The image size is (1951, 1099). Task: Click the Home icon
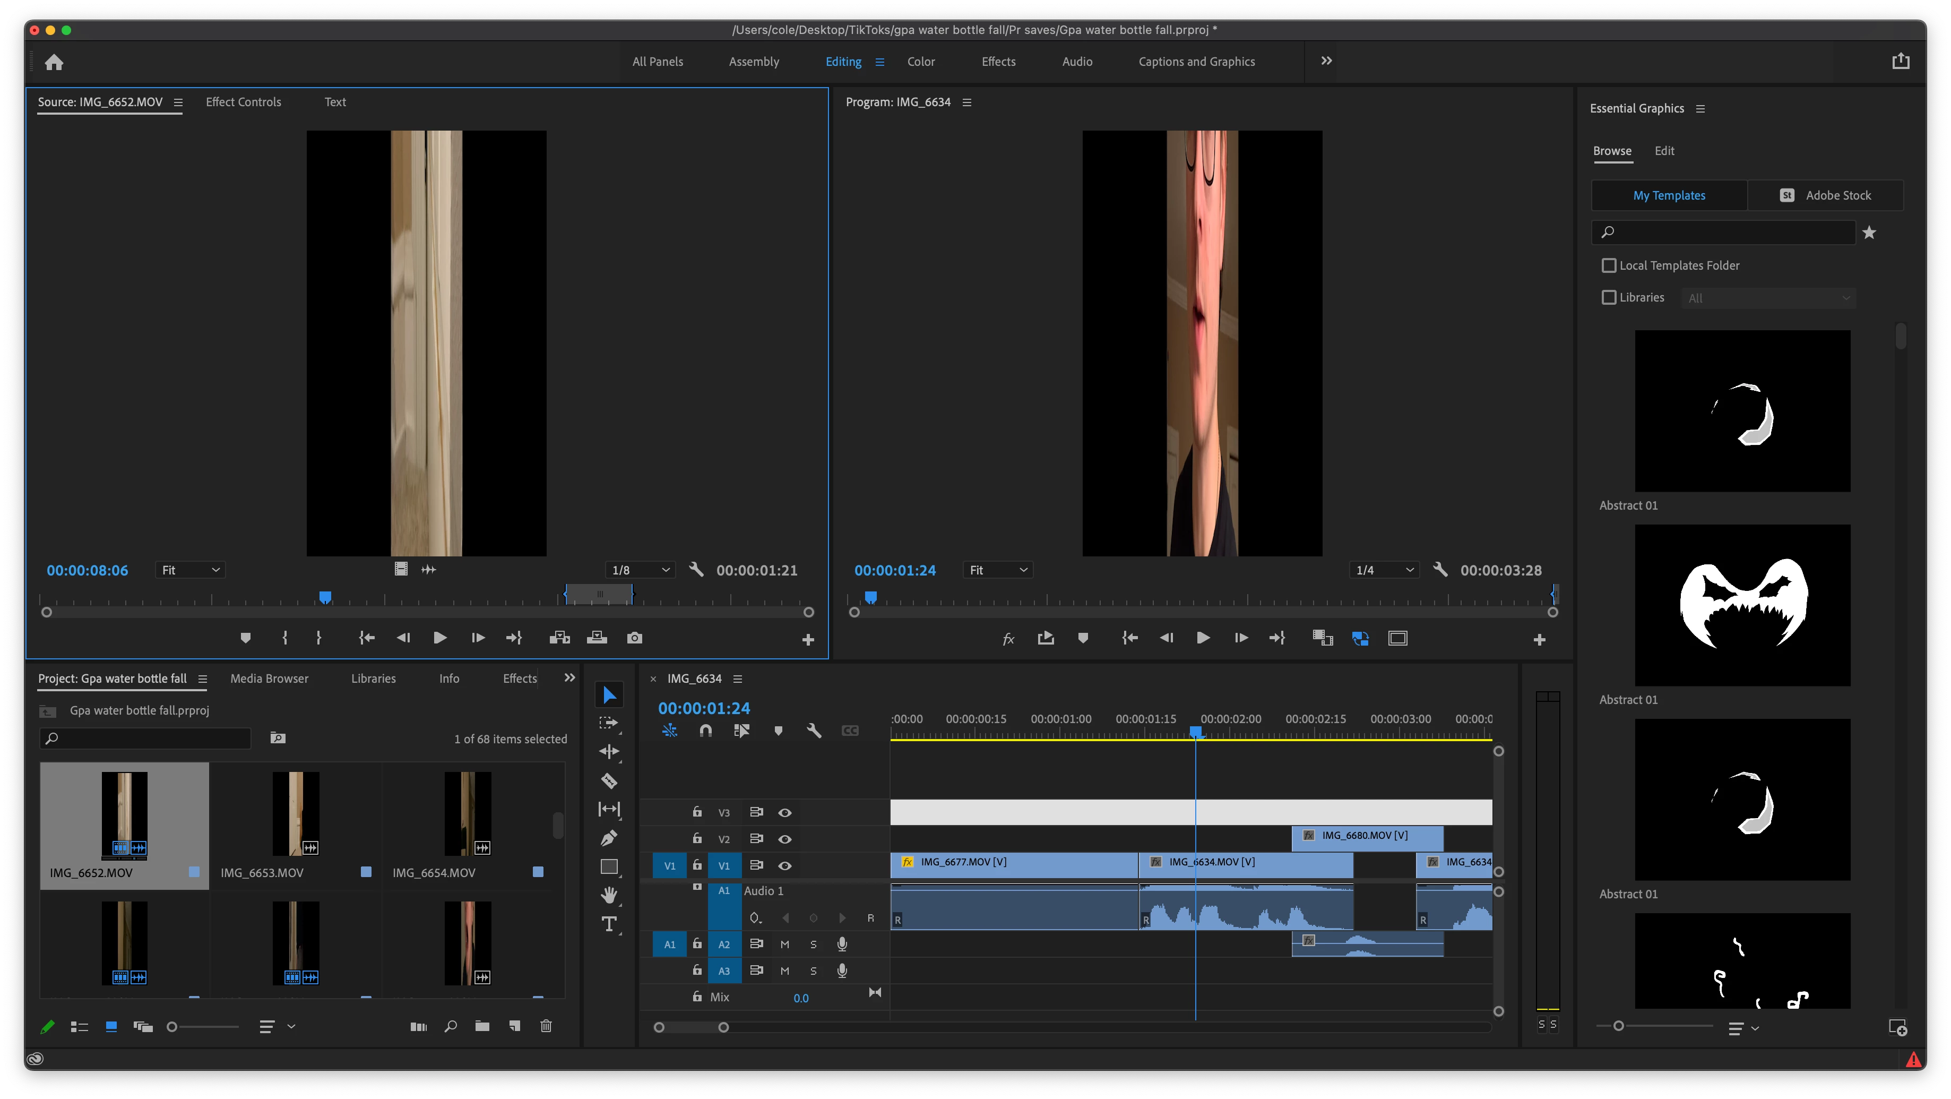click(x=54, y=62)
